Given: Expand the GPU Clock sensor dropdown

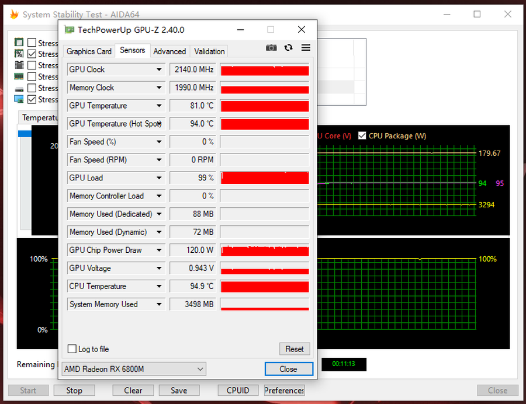Looking at the screenshot, I should pos(159,69).
